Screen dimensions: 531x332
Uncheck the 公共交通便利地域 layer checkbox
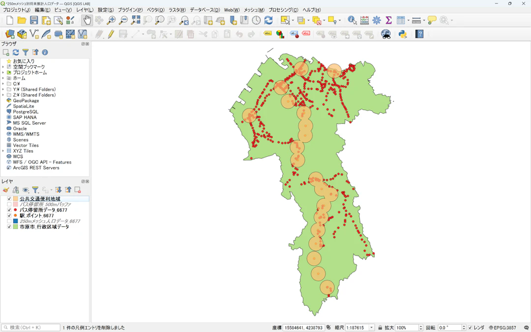pyautogui.click(x=9, y=199)
